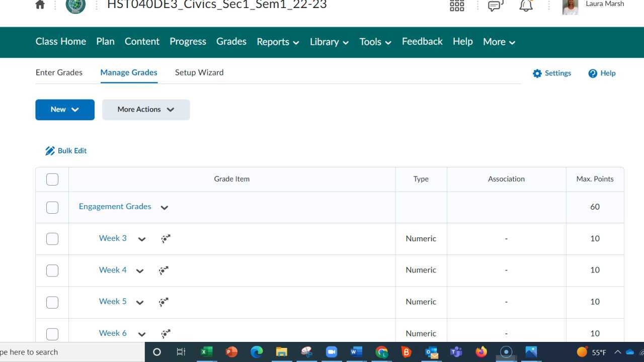644x362 pixels.
Task: Select the select-all checkbox in the header
Action: [52, 179]
